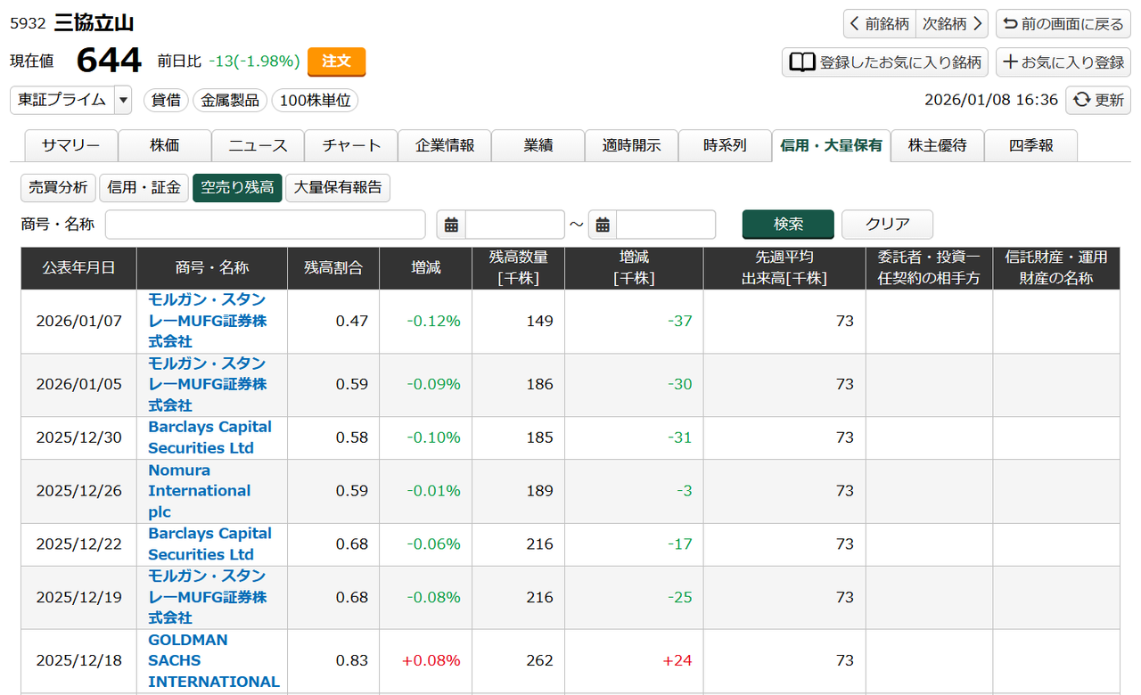Open registered favorites 登録したお気に入り銘柄
Viewport: 1141px width, 695px height.
click(x=885, y=62)
